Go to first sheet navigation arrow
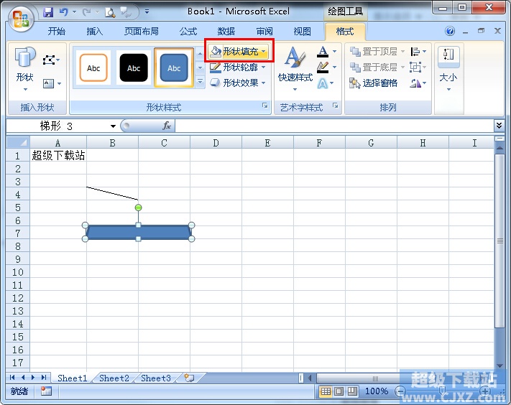 [x=12, y=377]
